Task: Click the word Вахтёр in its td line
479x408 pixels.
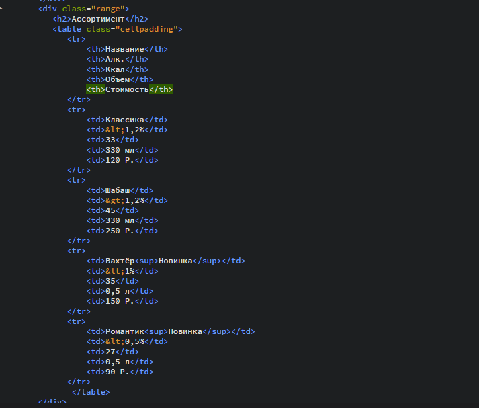Action: click(x=120, y=261)
